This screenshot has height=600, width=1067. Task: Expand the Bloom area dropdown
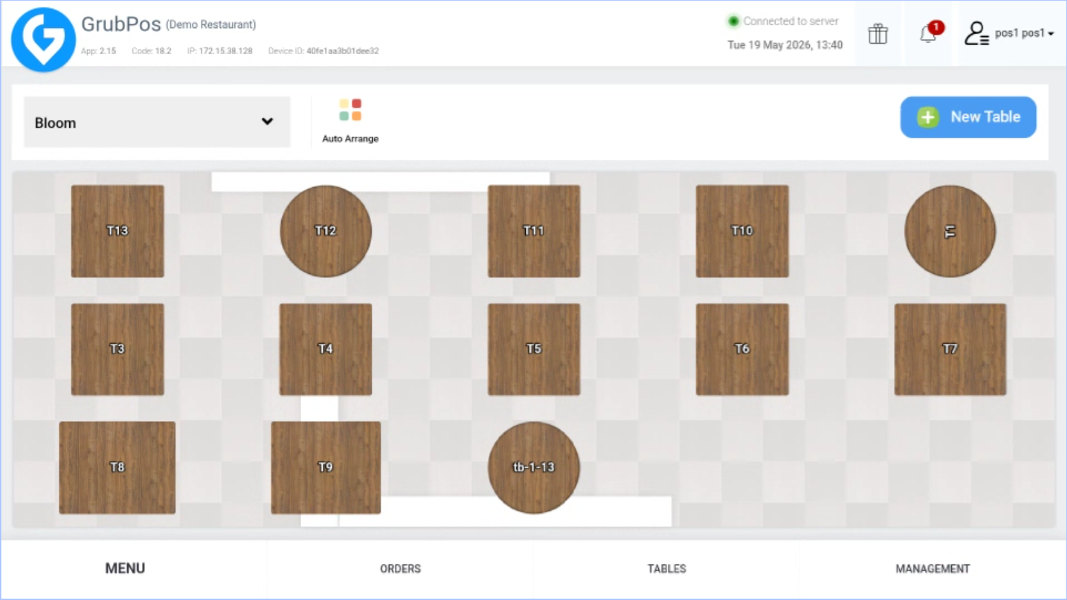pos(157,123)
